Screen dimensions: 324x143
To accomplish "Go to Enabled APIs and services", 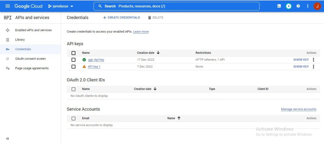I will pyautogui.click(x=33, y=30).
